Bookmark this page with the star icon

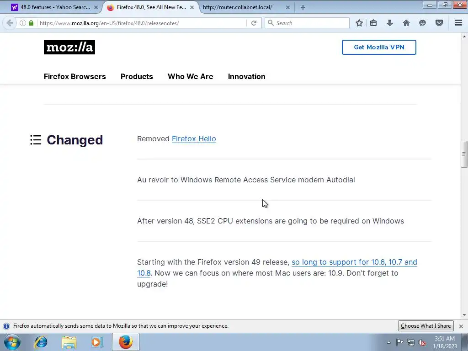tap(359, 23)
